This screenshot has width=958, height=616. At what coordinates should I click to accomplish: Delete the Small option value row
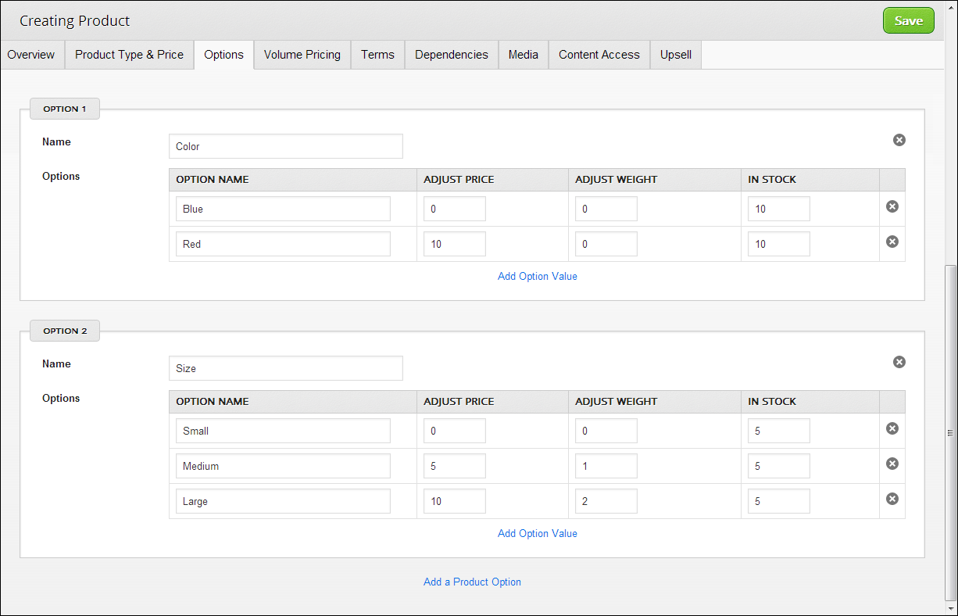(892, 428)
